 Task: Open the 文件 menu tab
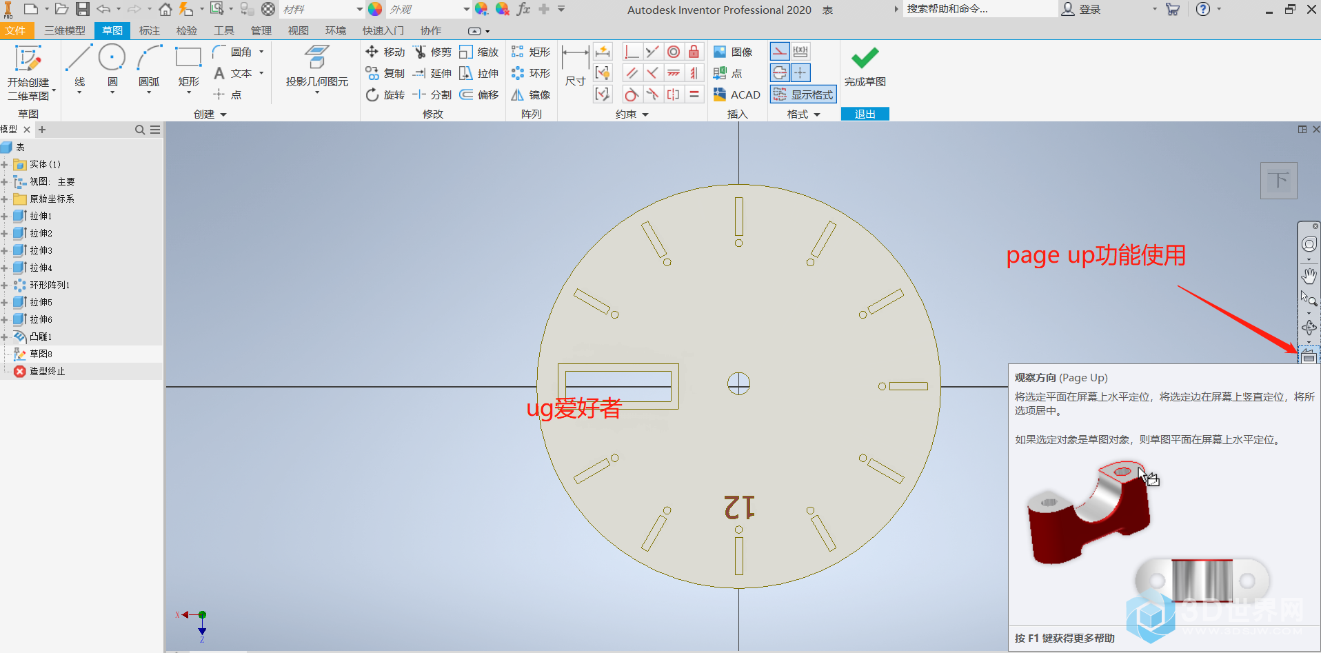point(15,31)
